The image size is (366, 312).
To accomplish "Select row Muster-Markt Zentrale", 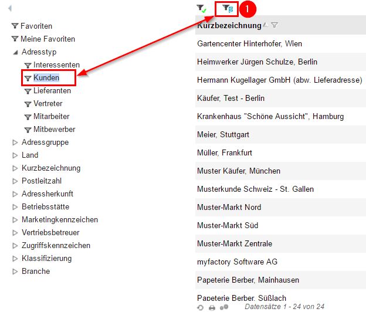I will (280, 244).
